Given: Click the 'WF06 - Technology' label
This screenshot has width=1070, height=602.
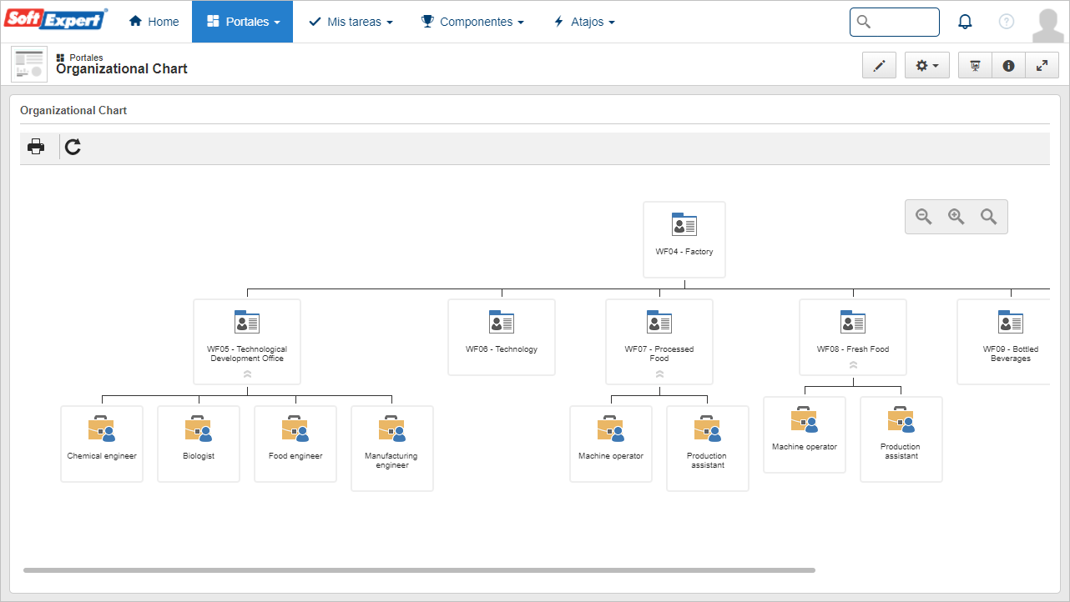Looking at the screenshot, I should [x=502, y=349].
